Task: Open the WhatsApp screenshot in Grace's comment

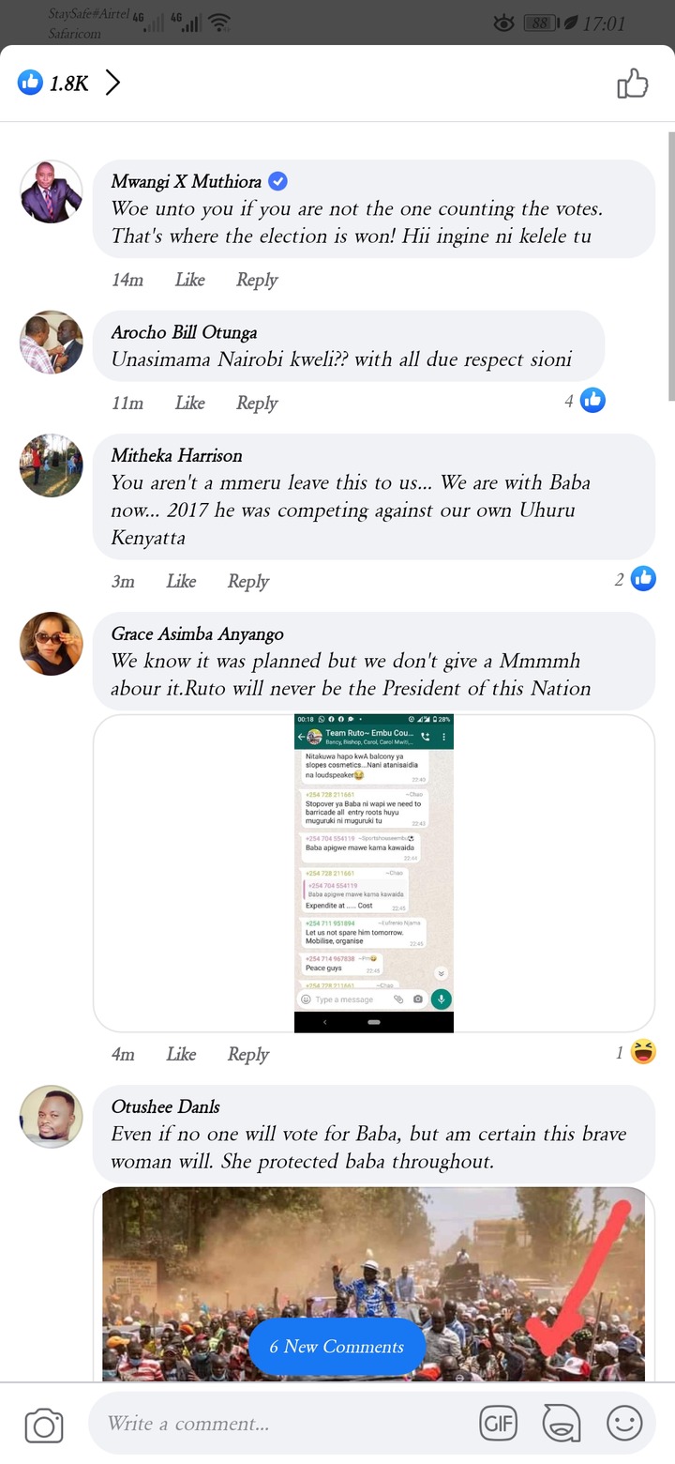Action: 374,873
